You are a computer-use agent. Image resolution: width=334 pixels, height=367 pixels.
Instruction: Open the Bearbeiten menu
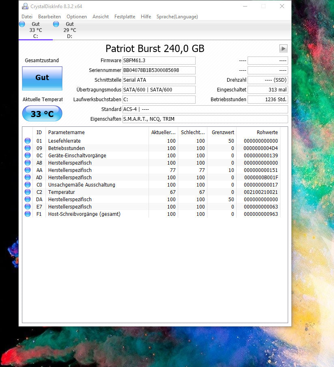pos(50,17)
